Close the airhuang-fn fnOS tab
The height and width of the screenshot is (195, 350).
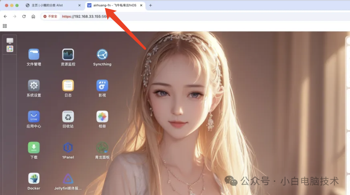tap(141, 5)
